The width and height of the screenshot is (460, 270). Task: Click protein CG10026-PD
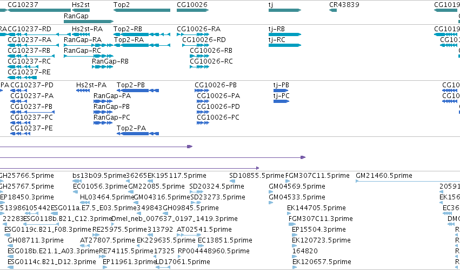pyautogui.click(x=218, y=107)
